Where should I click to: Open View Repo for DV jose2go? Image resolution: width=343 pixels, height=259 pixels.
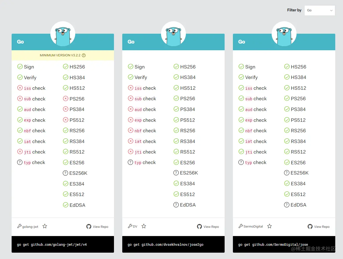point(208,227)
